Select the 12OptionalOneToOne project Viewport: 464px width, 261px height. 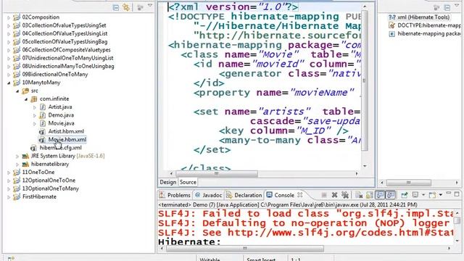coord(49,181)
